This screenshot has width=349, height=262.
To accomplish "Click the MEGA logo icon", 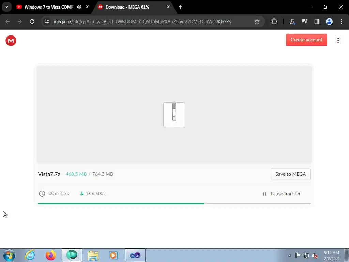I will [x=11, y=41].
